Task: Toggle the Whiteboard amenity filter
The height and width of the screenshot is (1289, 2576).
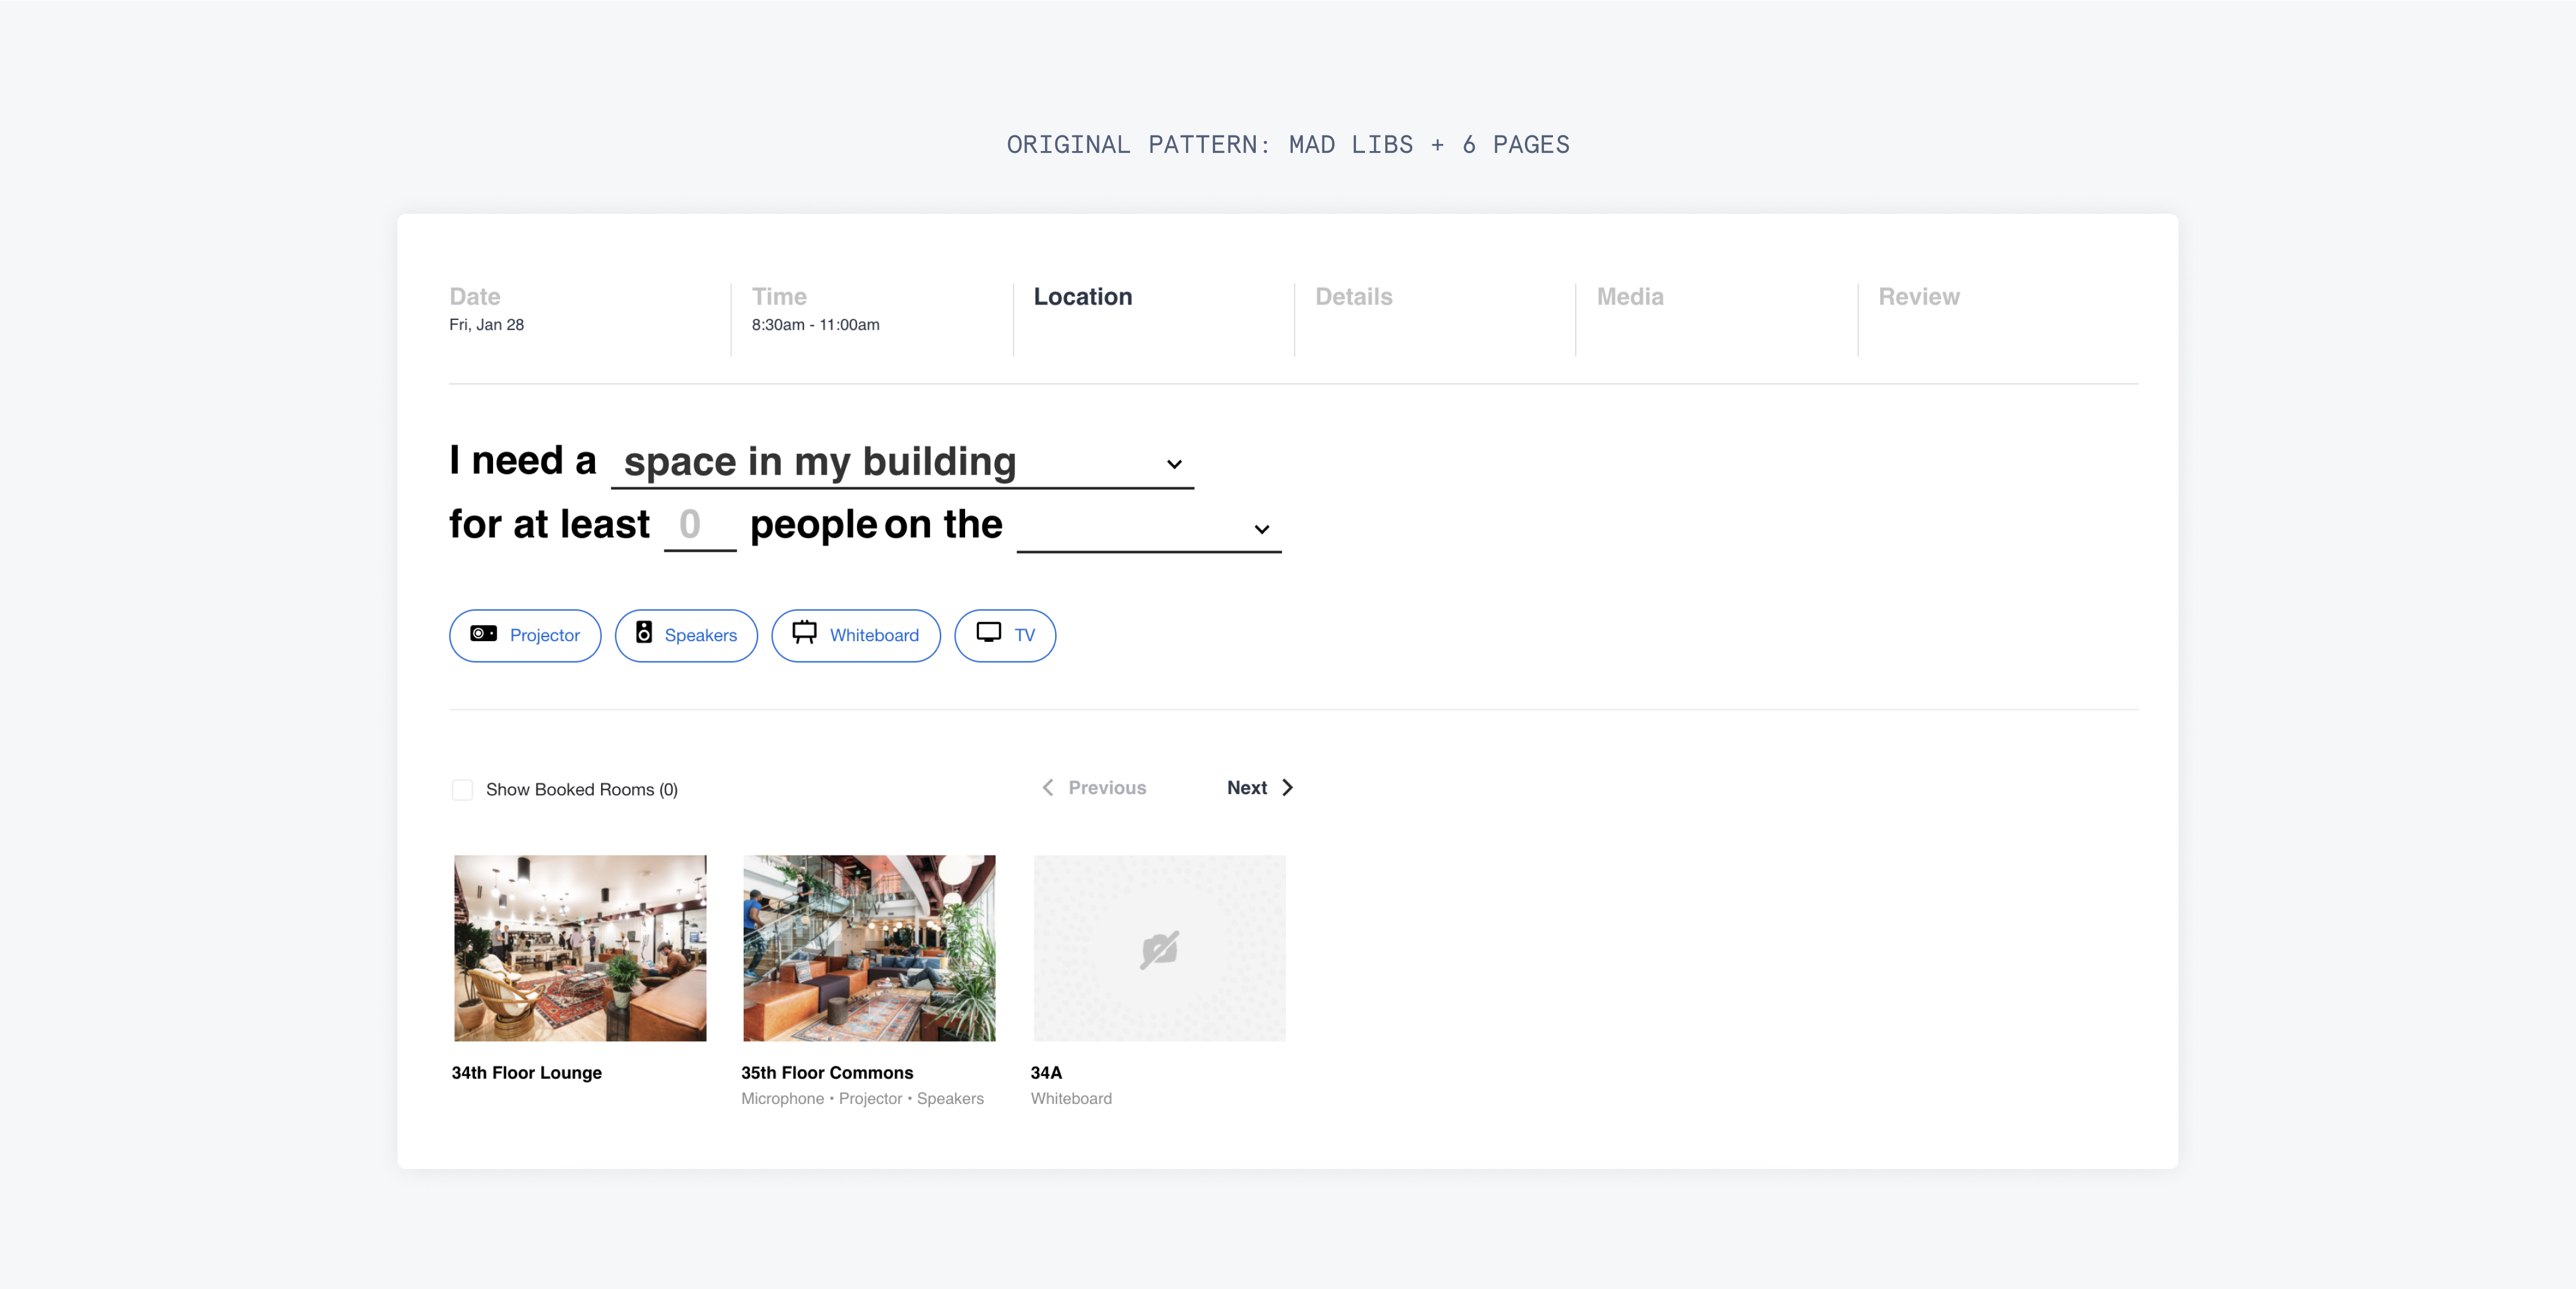Action: (855, 636)
